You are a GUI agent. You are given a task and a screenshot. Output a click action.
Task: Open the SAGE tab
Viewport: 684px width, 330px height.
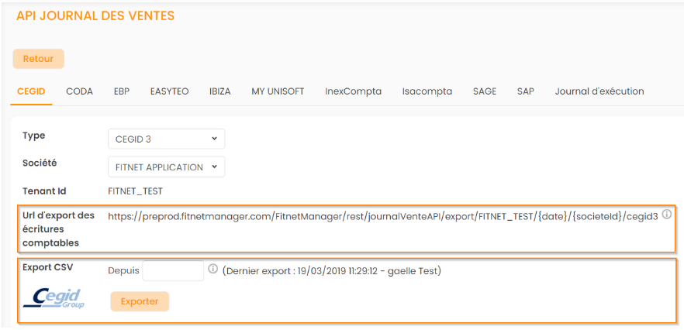click(x=485, y=91)
